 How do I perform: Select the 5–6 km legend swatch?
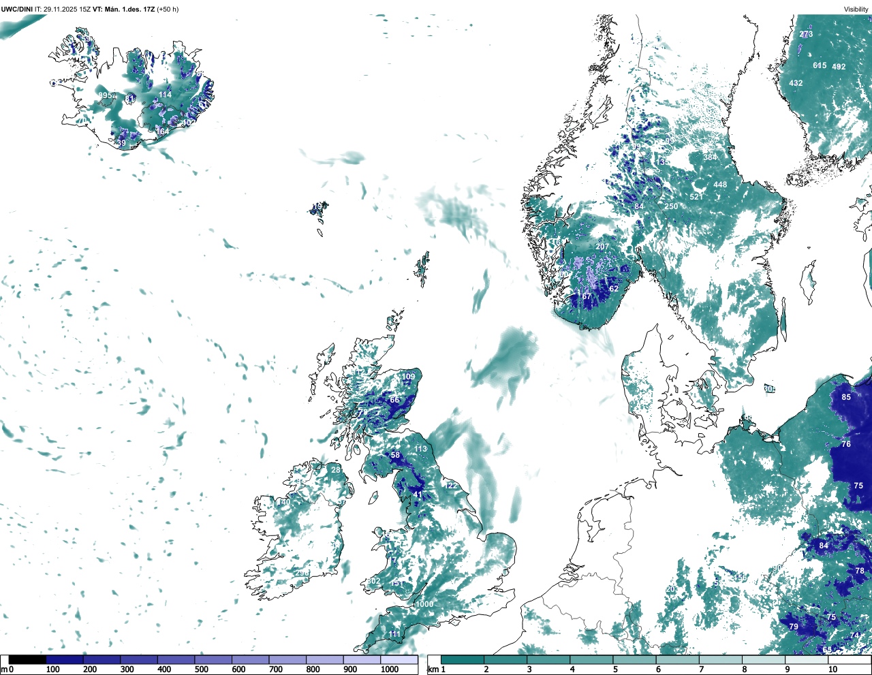pyautogui.click(x=634, y=659)
